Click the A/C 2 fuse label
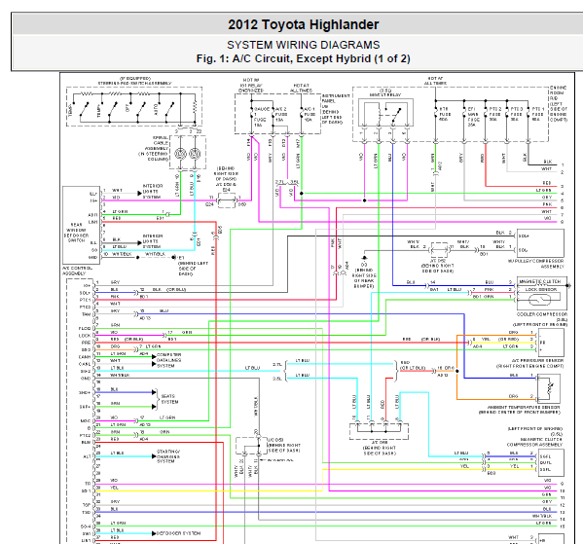Image resolution: width=583 pixels, height=544 pixels. click(x=280, y=114)
